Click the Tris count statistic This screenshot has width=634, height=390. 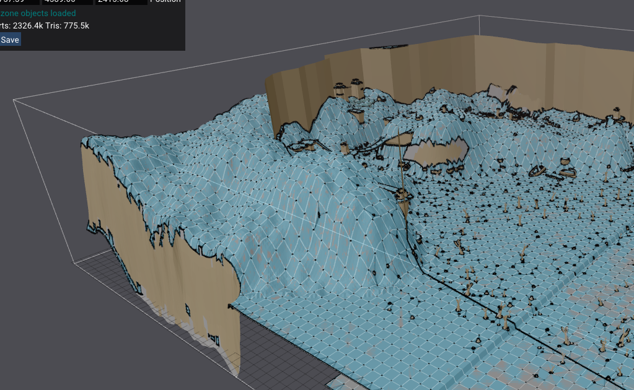[67, 25]
